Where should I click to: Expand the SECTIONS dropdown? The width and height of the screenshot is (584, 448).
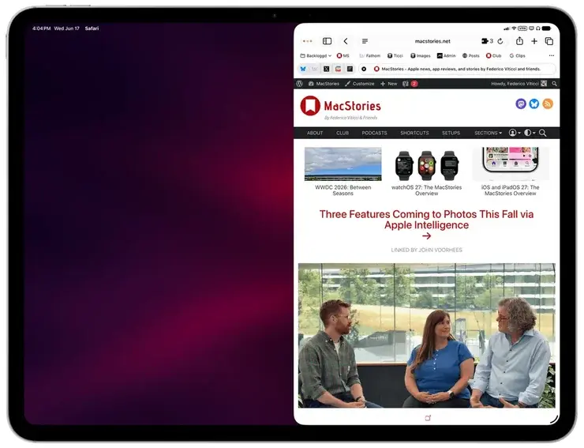[488, 133]
